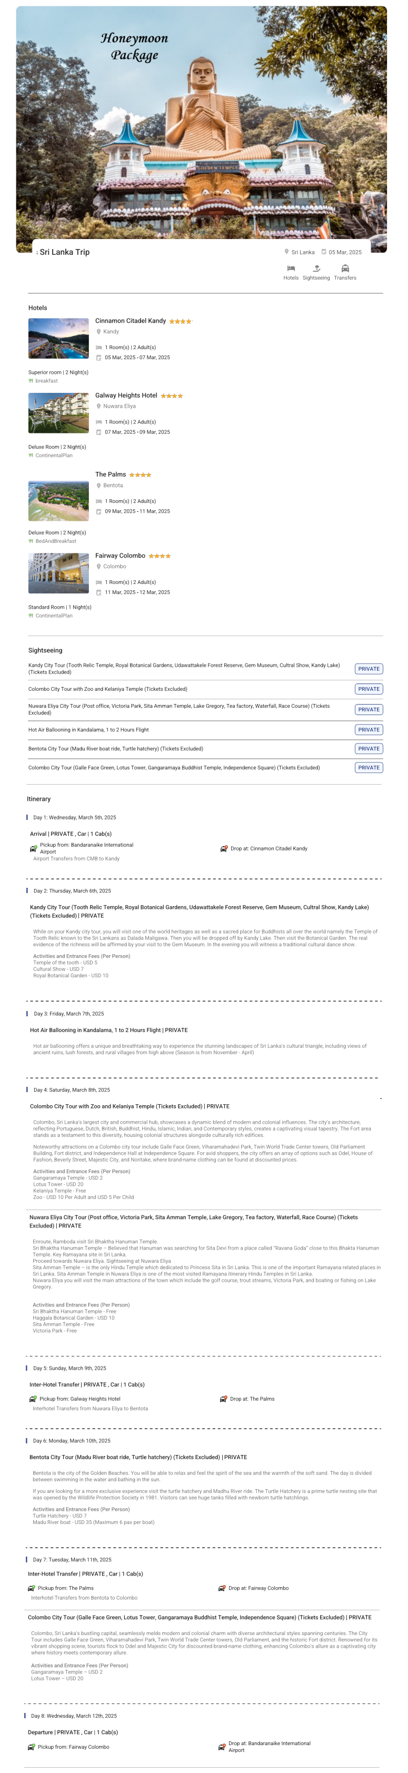
Task: Open the Cinnamon Citadel Kandy hotel photo
Action: click(x=58, y=338)
